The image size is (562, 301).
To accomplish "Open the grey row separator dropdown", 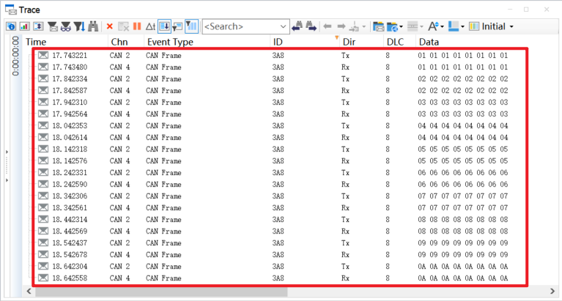I will [x=415, y=26].
